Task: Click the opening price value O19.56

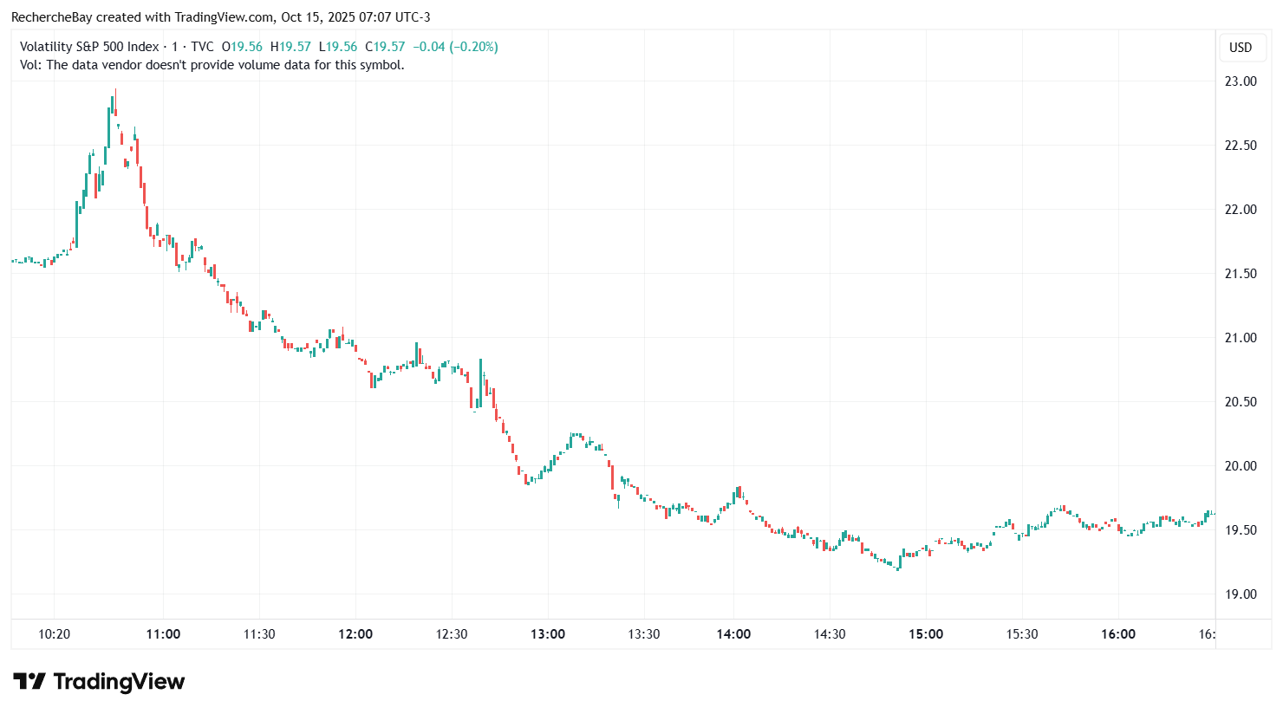Action: point(242,47)
